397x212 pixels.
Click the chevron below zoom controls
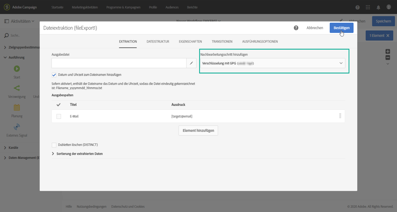pyautogui.click(x=388, y=64)
